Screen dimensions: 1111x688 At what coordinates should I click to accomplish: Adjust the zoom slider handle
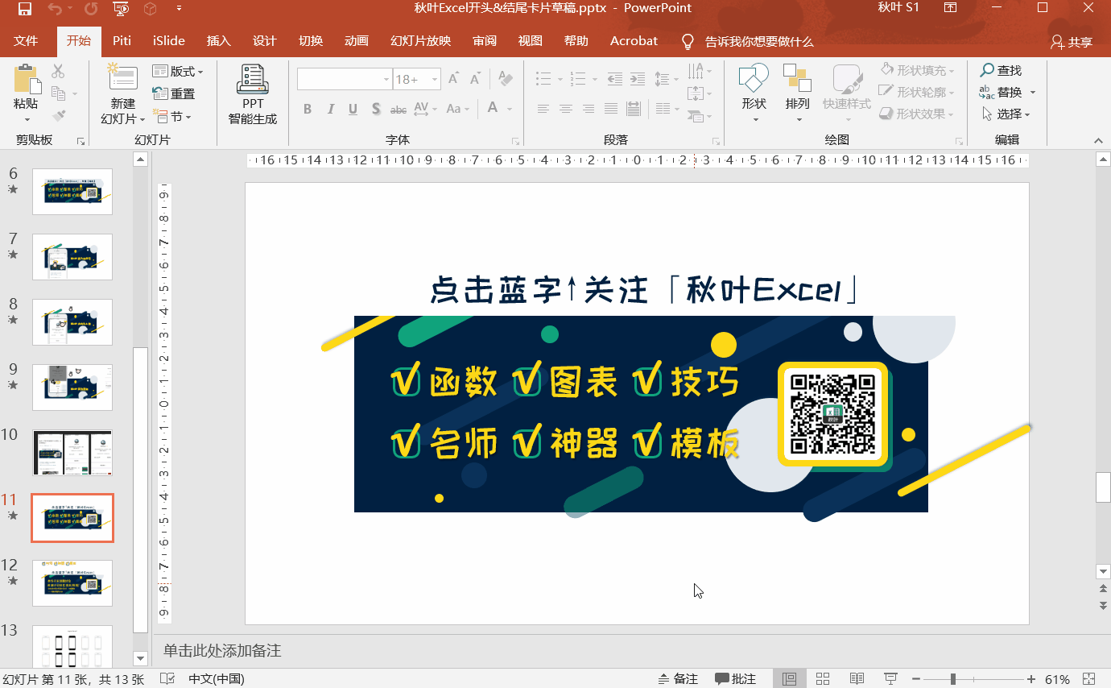coord(953,679)
